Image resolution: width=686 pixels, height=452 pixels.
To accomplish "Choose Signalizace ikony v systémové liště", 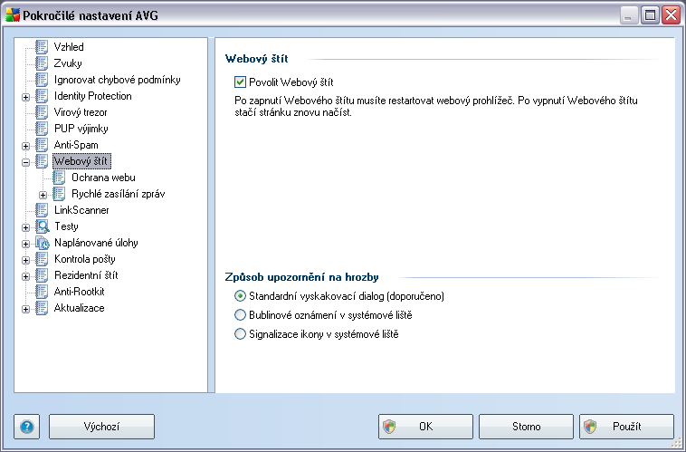I will (240, 334).
